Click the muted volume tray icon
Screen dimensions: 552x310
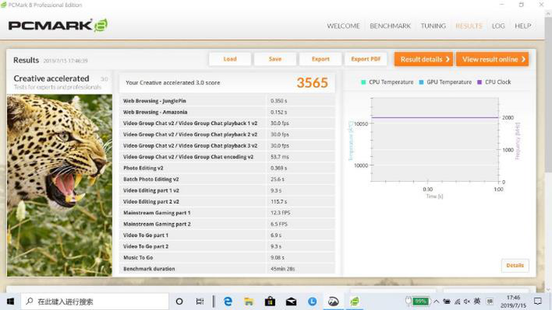[467, 301]
